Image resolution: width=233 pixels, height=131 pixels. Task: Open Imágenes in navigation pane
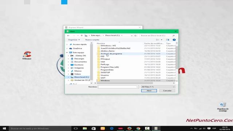pyautogui.click(x=79, y=68)
